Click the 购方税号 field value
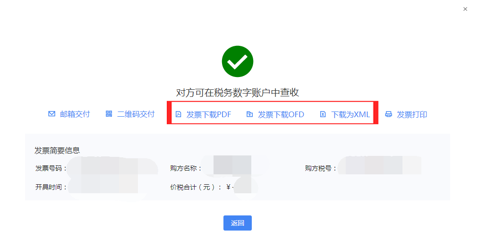479x240 pixels. (380, 165)
